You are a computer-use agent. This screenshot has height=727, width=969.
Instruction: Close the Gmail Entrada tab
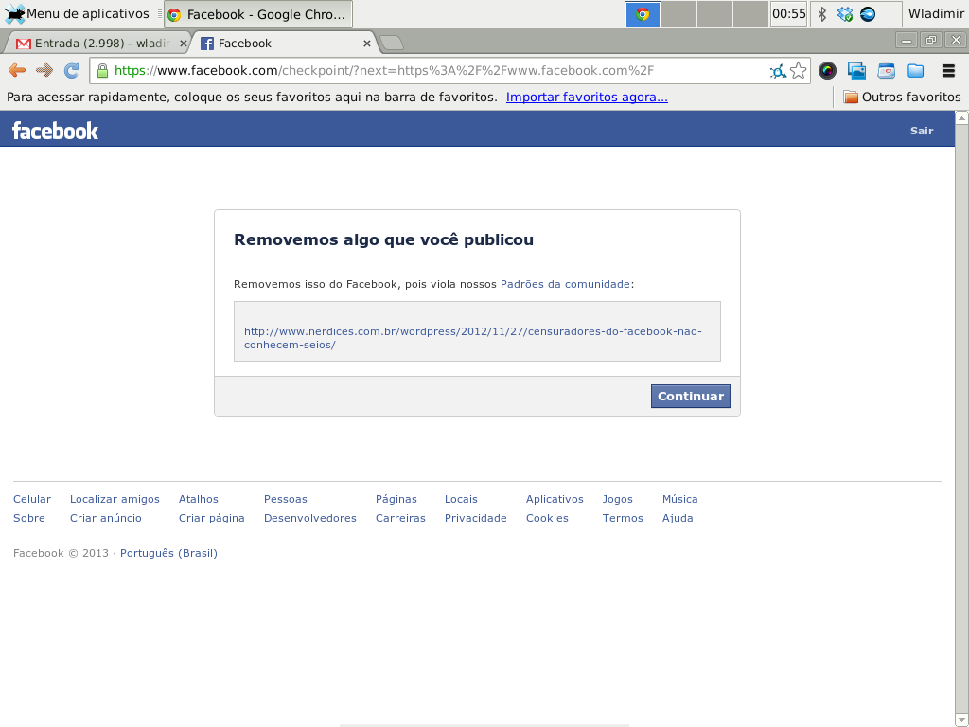[183, 44]
